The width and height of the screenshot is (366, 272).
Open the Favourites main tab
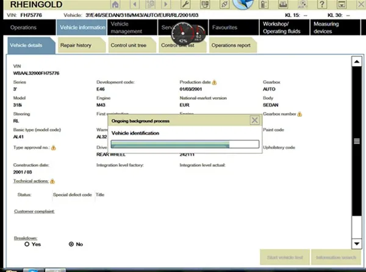(x=234, y=27)
